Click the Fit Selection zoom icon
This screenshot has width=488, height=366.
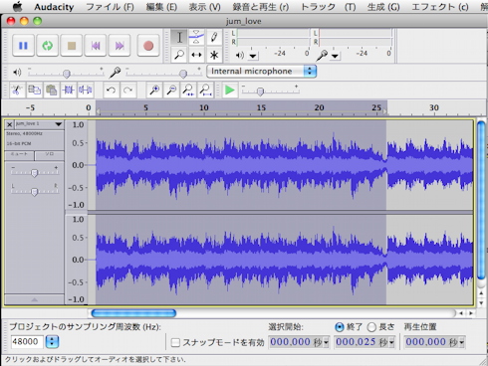click(188, 90)
